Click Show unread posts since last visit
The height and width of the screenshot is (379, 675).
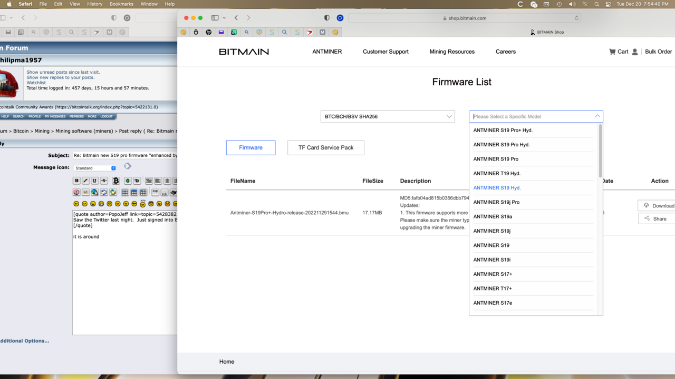[63, 72]
